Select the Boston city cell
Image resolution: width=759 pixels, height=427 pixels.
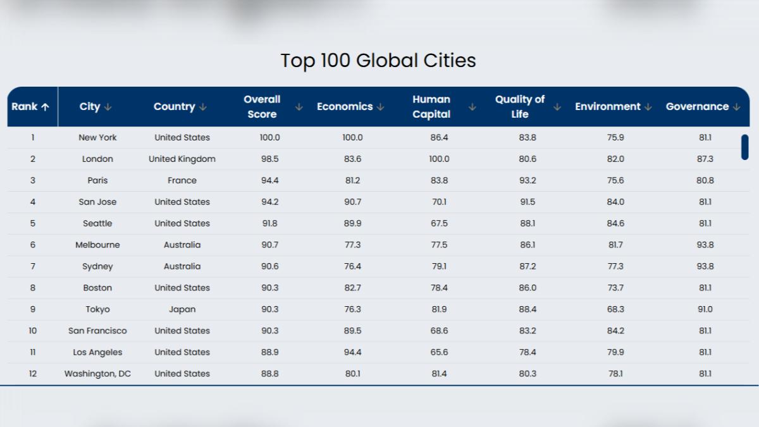point(97,288)
